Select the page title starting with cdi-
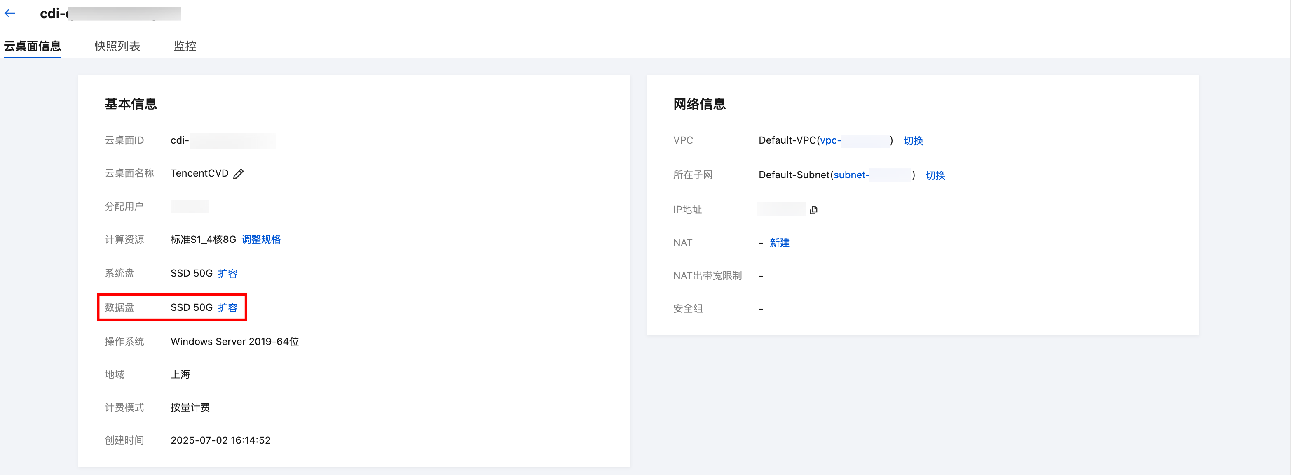Screen dimensions: 1291x475 (x=110, y=14)
